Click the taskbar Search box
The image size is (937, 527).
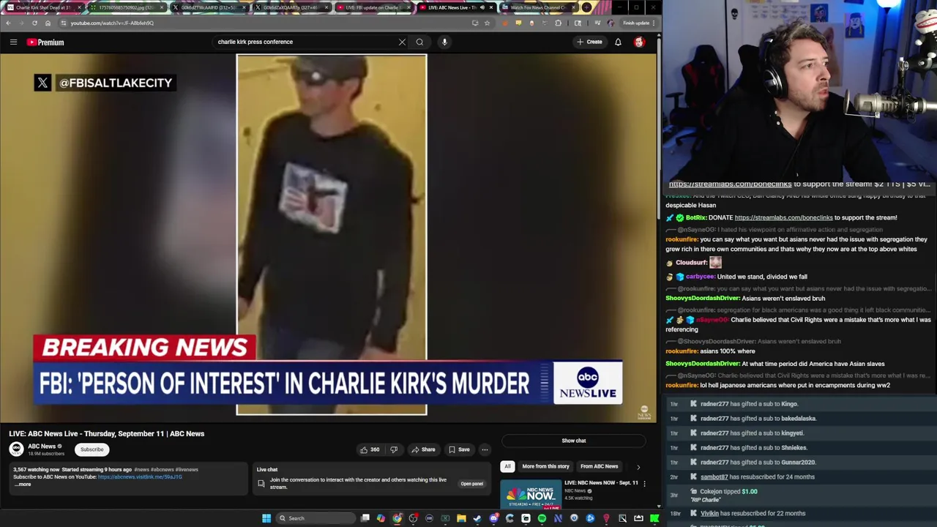coord(317,518)
